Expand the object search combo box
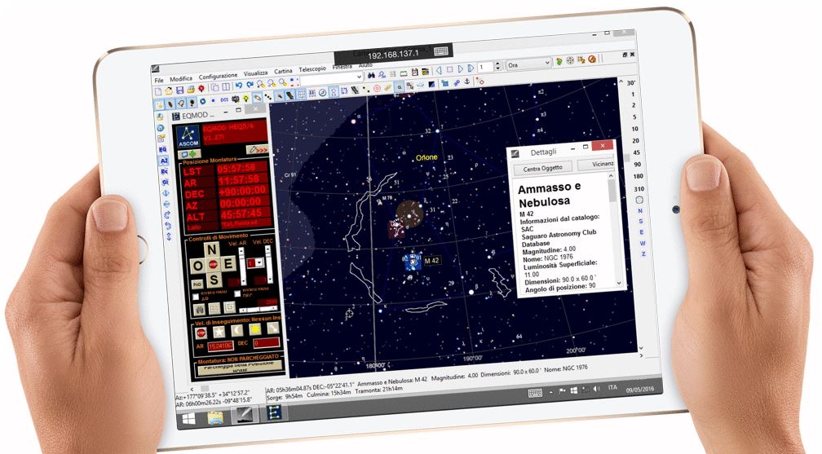 pos(359,77)
